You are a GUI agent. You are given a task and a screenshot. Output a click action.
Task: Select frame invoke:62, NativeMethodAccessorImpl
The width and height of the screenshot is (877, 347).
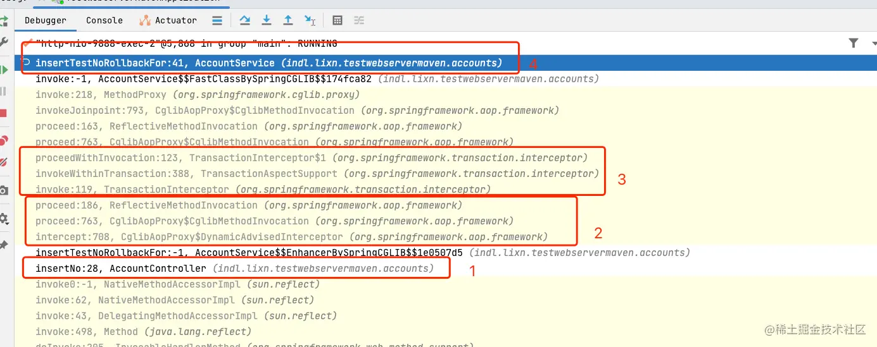point(446,300)
